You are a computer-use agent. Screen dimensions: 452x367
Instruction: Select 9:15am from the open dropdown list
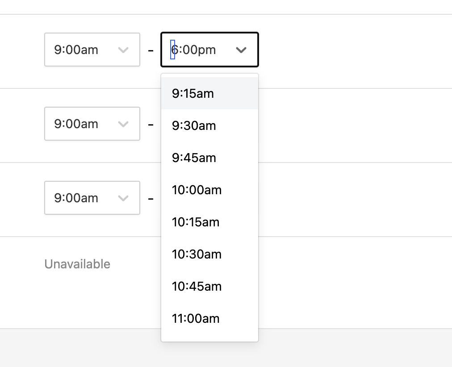click(x=193, y=93)
